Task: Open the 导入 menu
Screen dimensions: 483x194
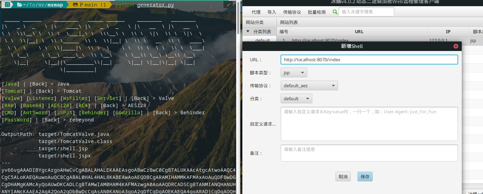Action: click(272, 12)
